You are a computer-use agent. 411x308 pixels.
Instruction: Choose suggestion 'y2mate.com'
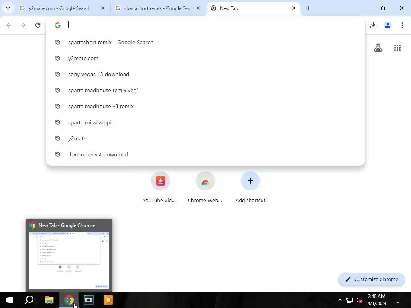205,58
